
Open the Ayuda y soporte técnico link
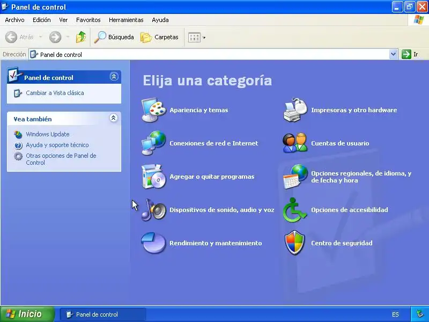click(57, 145)
